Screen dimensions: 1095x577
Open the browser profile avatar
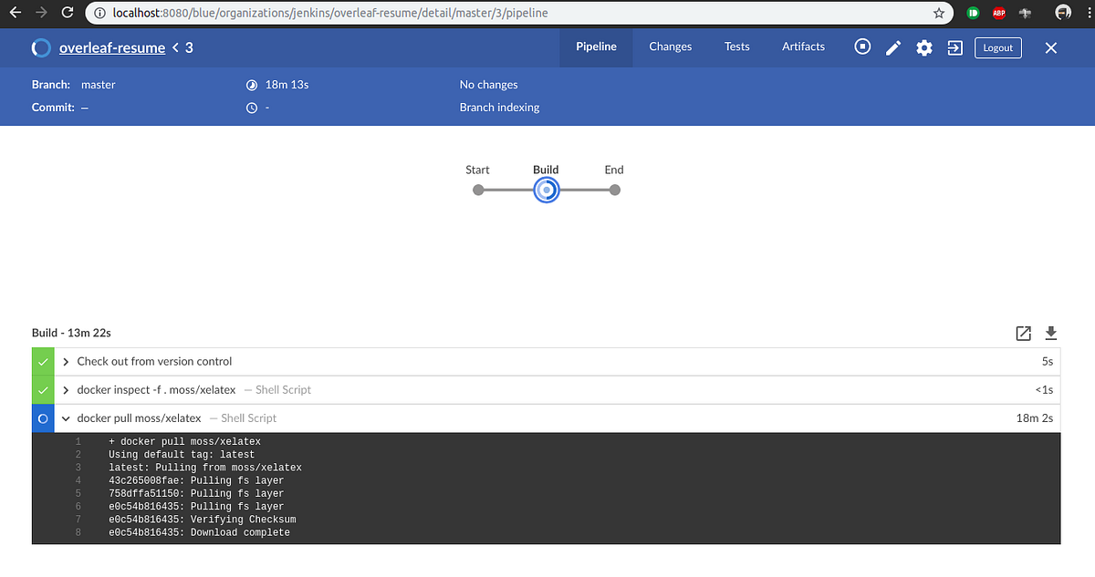(1063, 13)
